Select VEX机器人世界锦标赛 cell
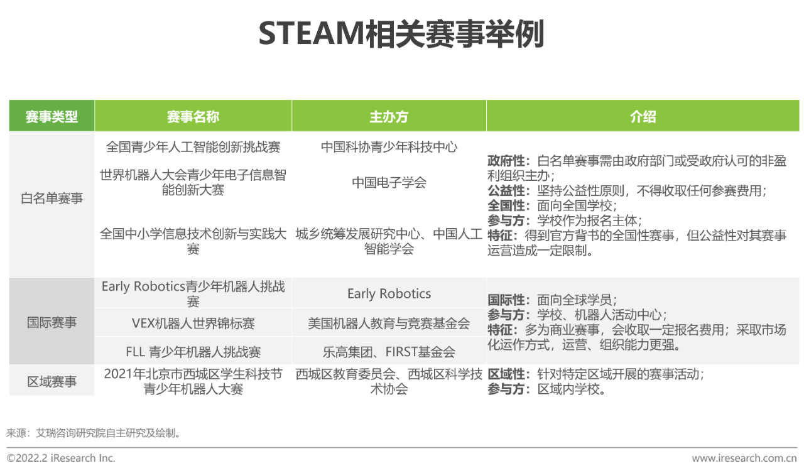Image resolution: width=804 pixels, height=473 pixels. (x=193, y=323)
